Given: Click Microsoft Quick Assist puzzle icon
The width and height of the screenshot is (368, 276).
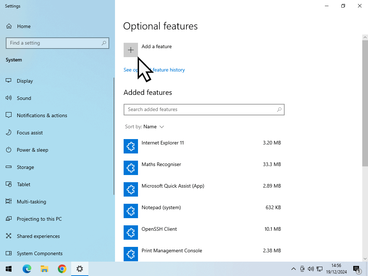Looking at the screenshot, I should [131, 189].
